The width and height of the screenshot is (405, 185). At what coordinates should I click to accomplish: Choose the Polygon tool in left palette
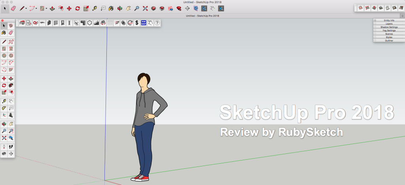pyautogui.click(x=11, y=55)
